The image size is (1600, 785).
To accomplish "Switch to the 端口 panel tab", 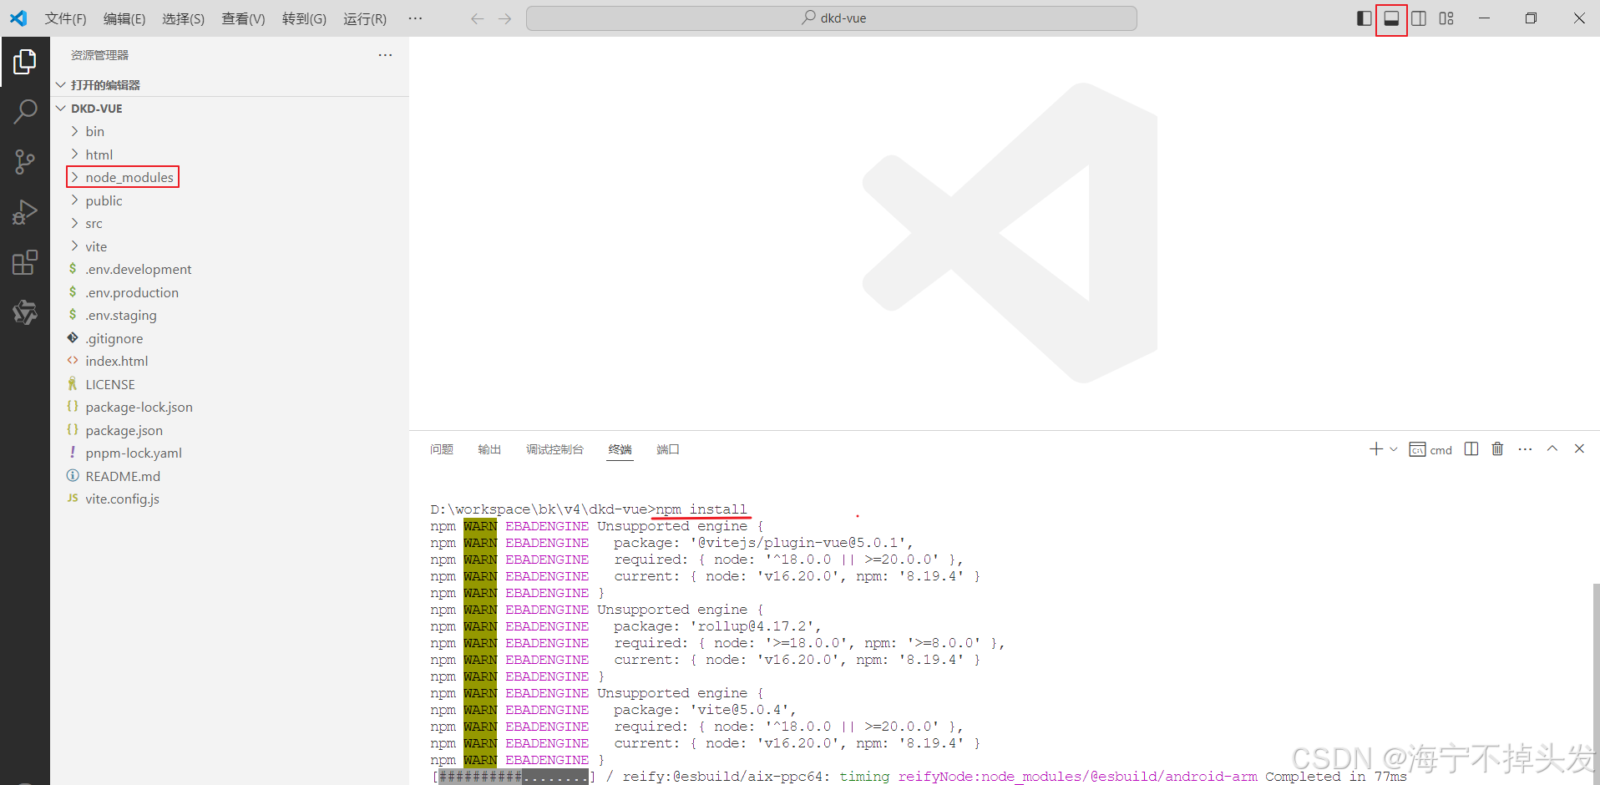I will [668, 449].
